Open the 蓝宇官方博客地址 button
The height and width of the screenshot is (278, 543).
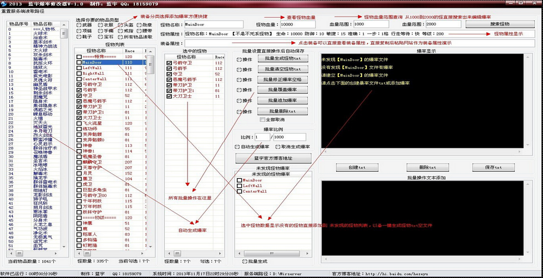tap(273, 158)
